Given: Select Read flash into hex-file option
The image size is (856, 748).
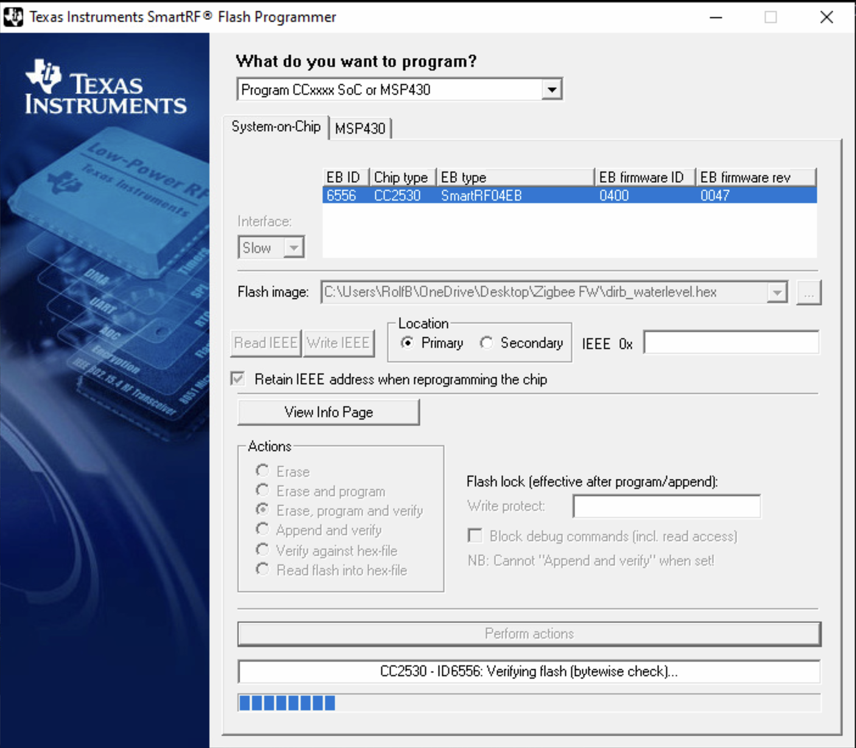Looking at the screenshot, I should point(262,569).
